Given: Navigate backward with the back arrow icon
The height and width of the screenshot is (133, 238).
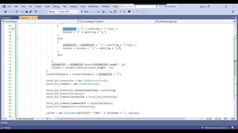Looking at the screenshot, I should pyautogui.click(x=6, y=11).
